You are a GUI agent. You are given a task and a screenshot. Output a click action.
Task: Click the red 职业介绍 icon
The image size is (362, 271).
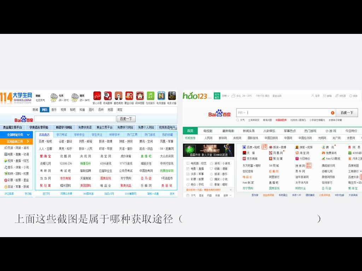coord(129,96)
